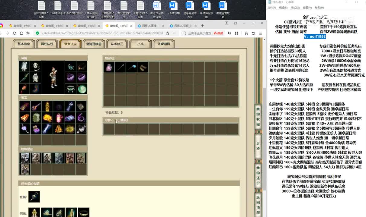Select 雁塔异光攻略 desktop document

coord(206,10)
